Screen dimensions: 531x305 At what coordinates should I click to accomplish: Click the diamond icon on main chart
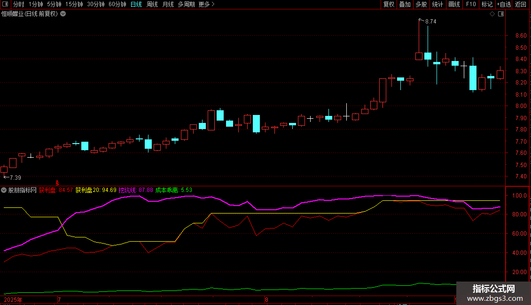click(492, 14)
